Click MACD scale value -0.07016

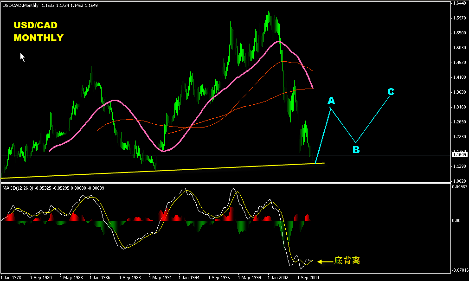pos(460,270)
